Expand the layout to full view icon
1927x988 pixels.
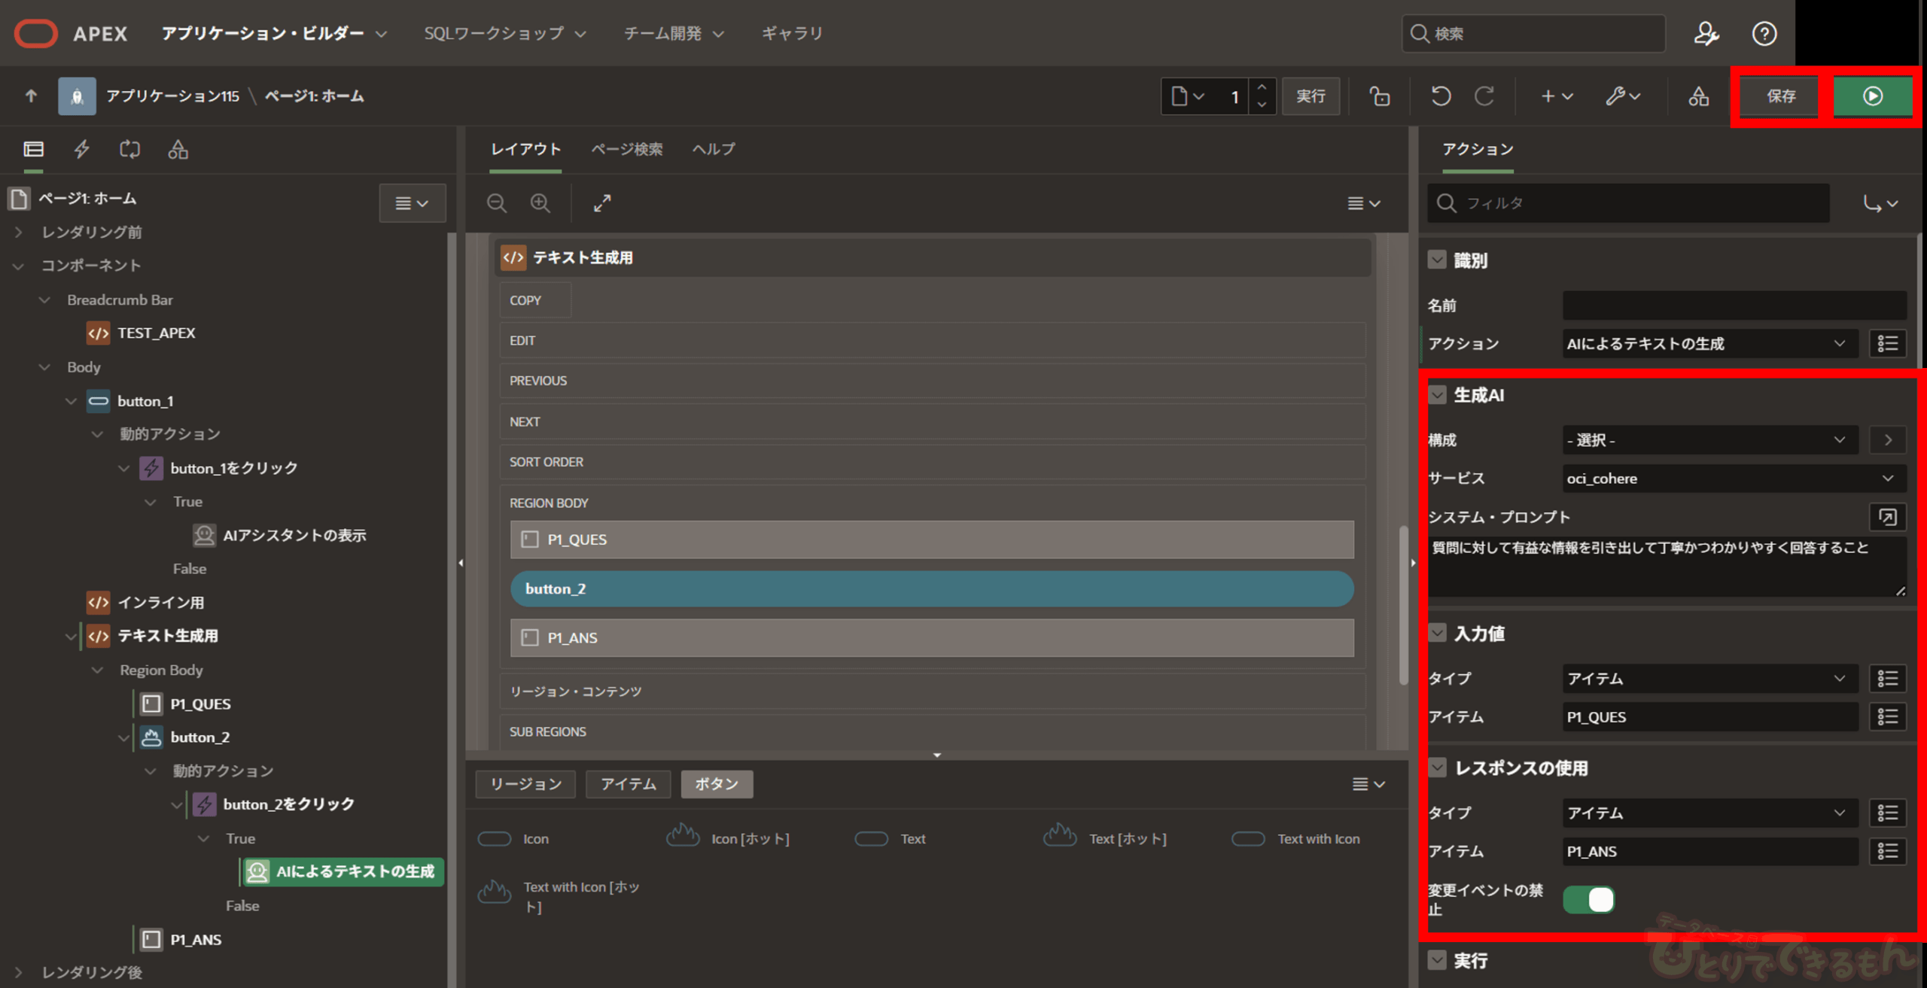602,203
